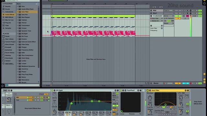Select the lowpass filter type in Auto Filter

coord(156,107)
